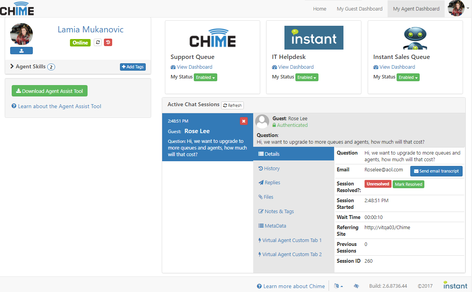Refresh the Active Chat Sessions list
This screenshot has height=292, width=472.
tap(232, 105)
